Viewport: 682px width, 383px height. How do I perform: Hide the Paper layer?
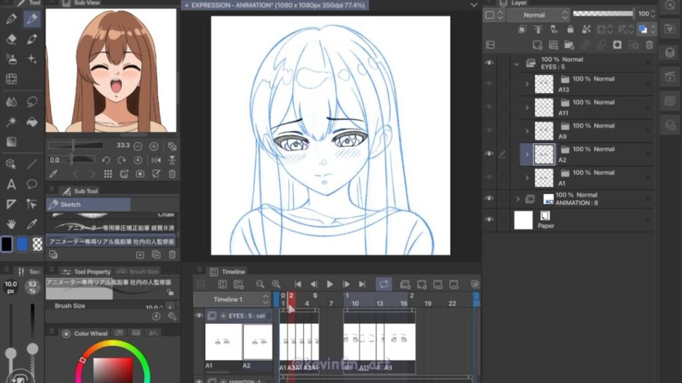(x=490, y=219)
